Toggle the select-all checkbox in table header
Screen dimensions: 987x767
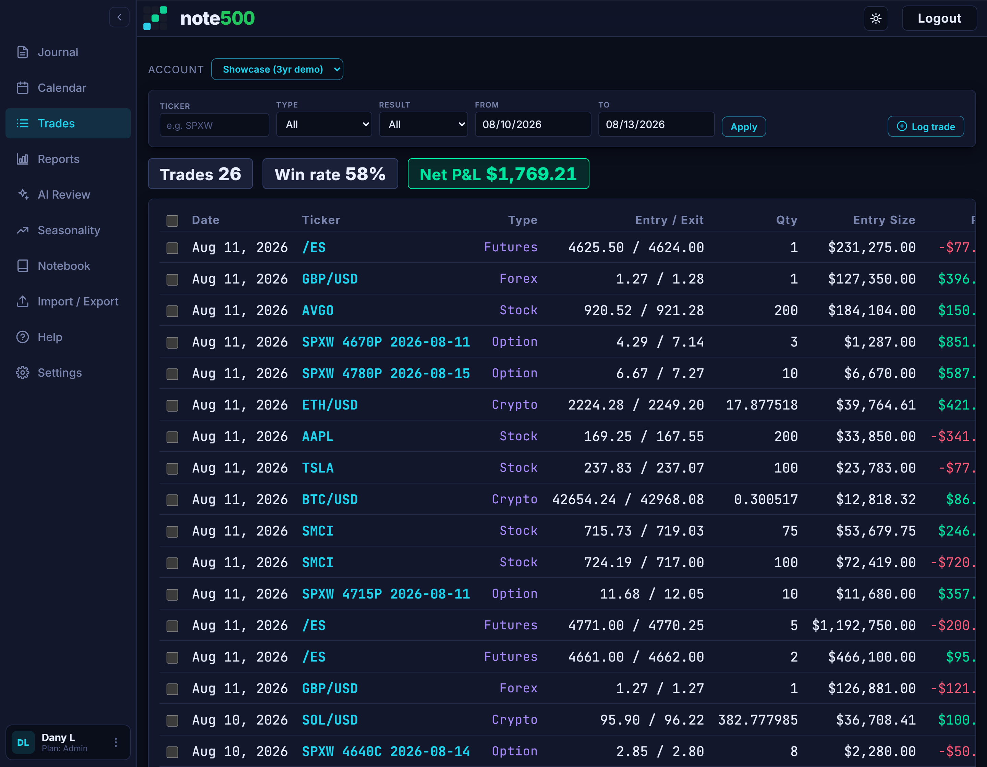(172, 221)
